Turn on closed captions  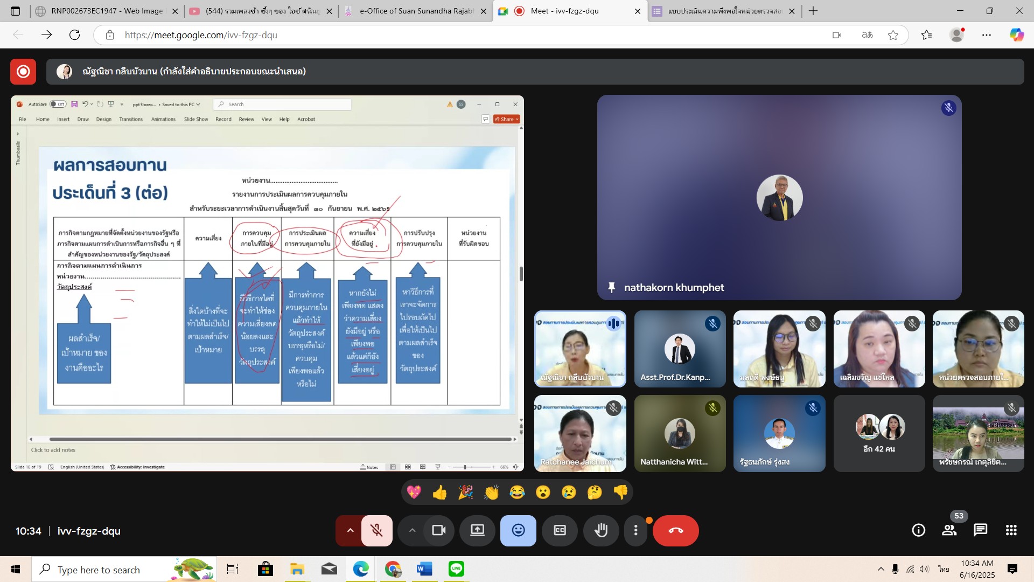pos(560,531)
